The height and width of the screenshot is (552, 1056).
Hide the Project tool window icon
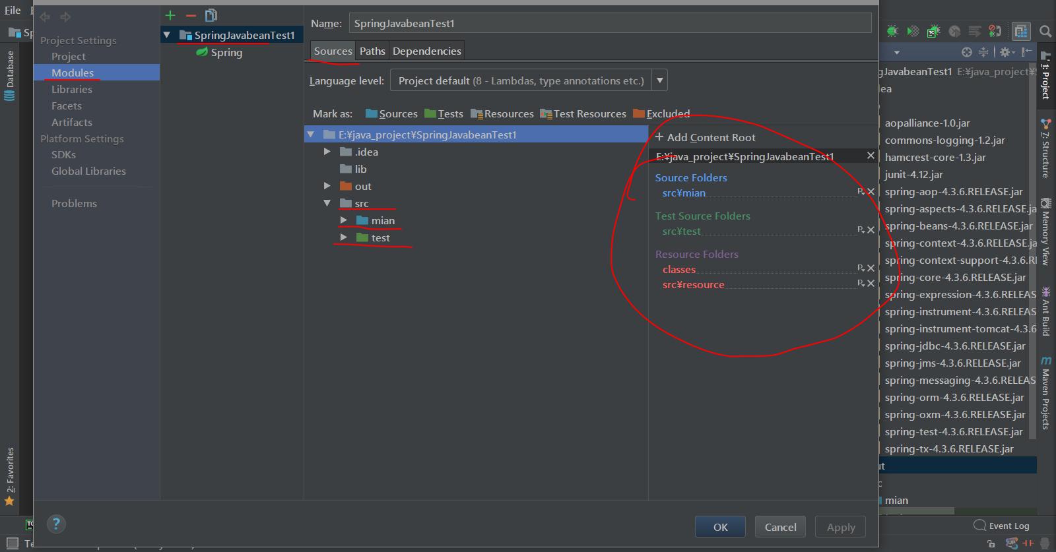click(1026, 52)
